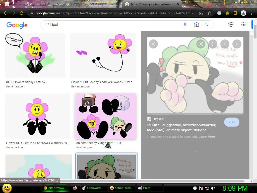Click deviantart.com under Flower BFDI Feet 2
This screenshot has width=257, height=193.
(16, 147)
